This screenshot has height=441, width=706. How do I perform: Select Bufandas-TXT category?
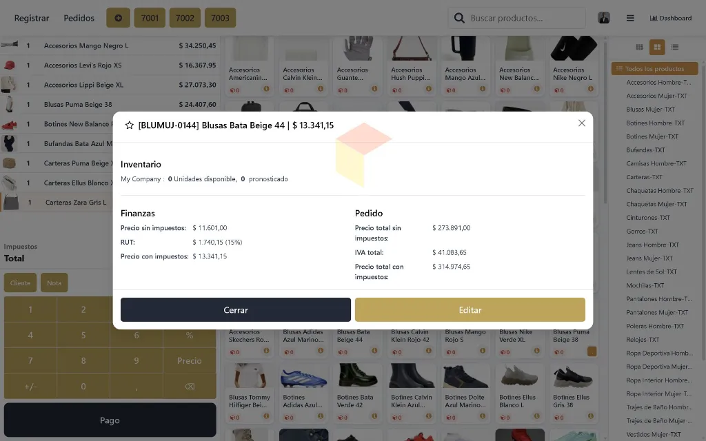click(x=645, y=150)
